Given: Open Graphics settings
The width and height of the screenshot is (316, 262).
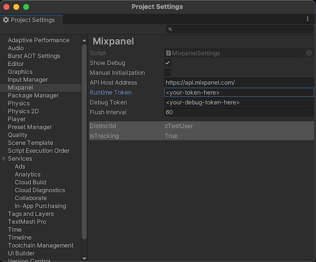Looking at the screenshot, I should pos(20,72).
